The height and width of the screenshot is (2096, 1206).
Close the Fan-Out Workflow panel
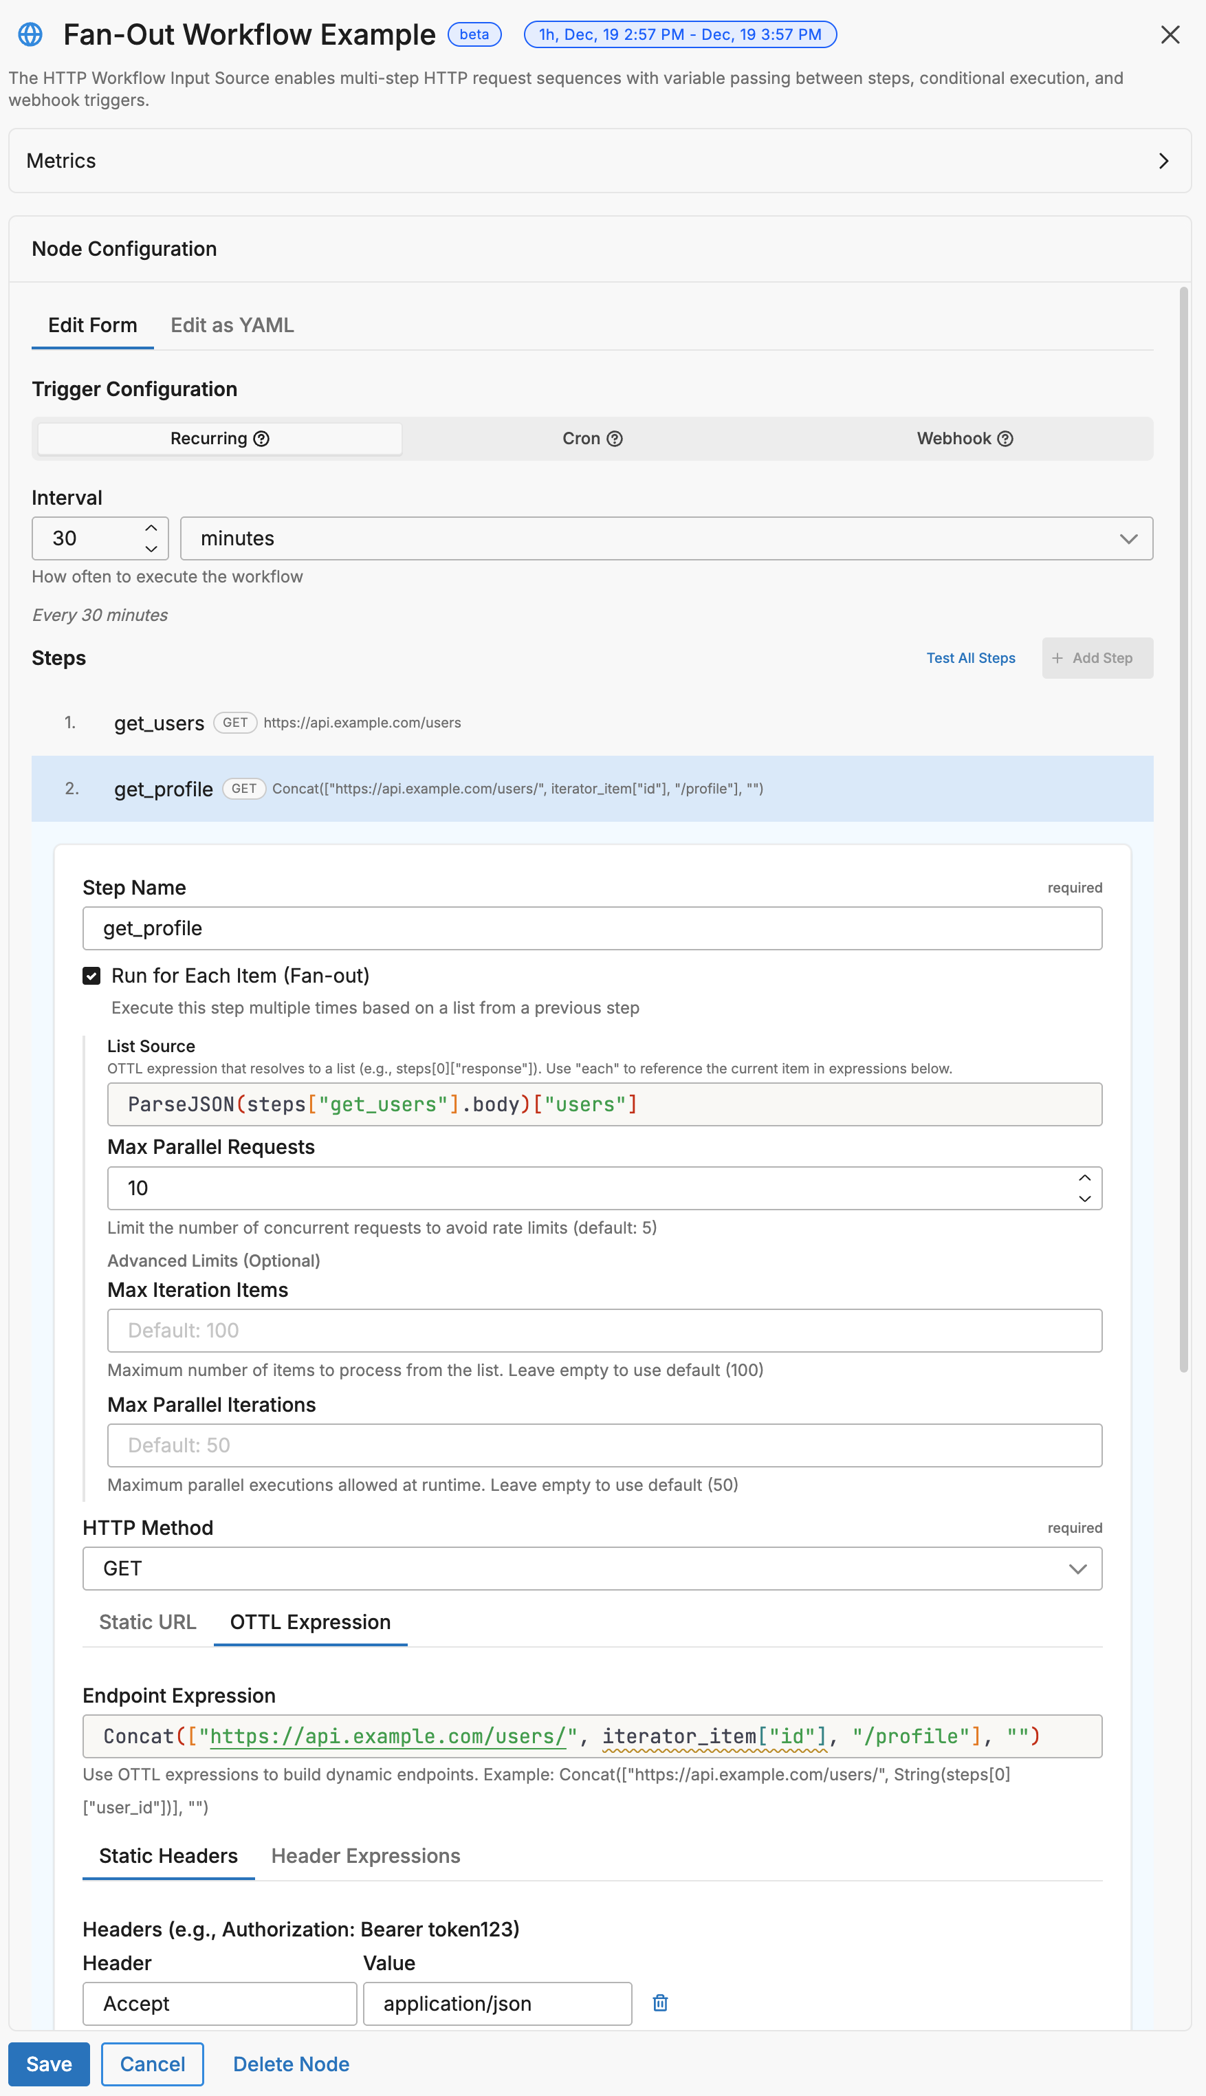click(1169, 34)
